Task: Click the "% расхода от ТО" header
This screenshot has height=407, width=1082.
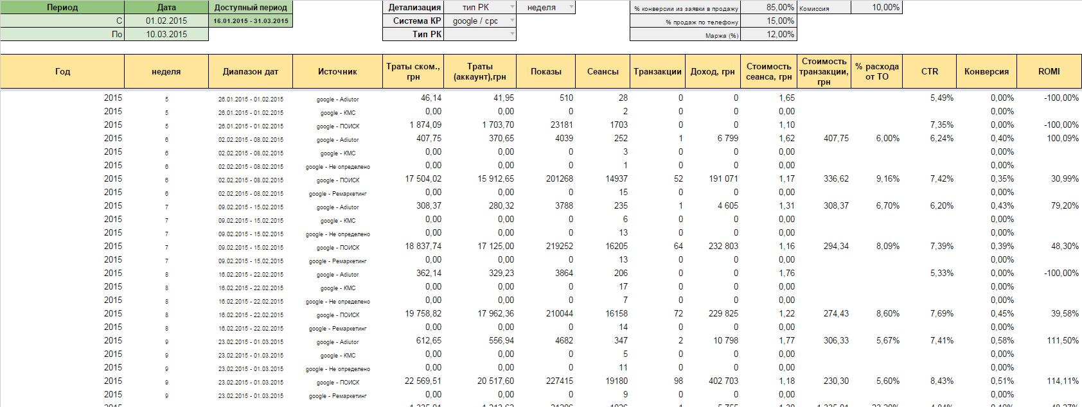Action: [x=876, y=71]
